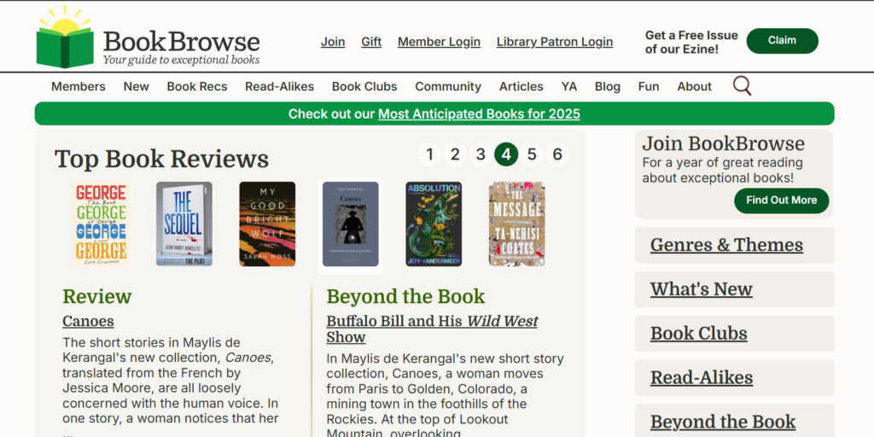Click the Join BookBrowse sidebar heading
This screenshot has width=874, height=437.
point(724,143)
